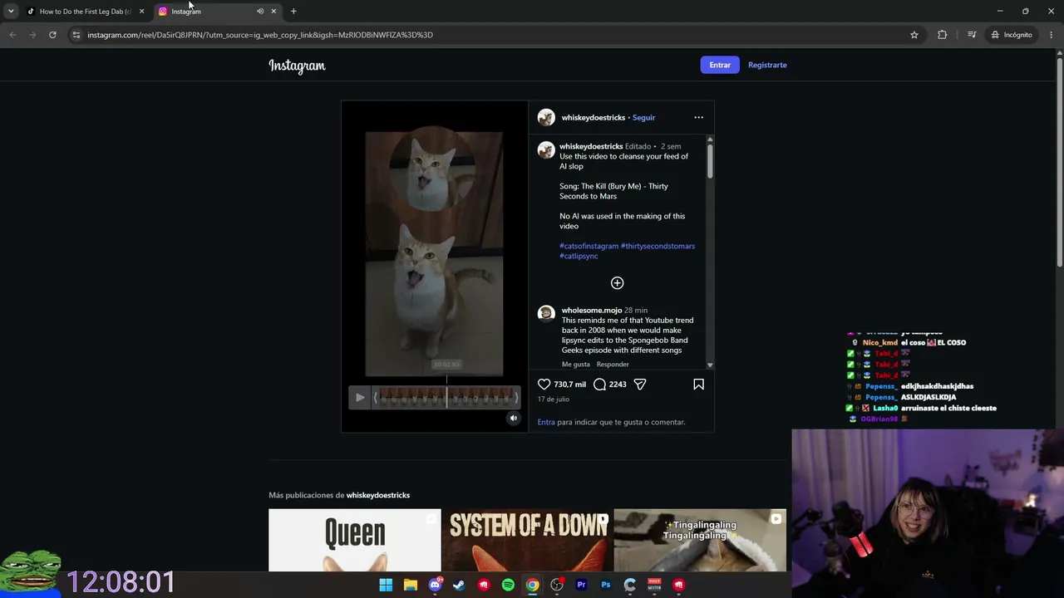Load more comments with the plus circle
The height and width of the screenshot is (598, 1064).
pyautogui.click(x=617, y=283)
